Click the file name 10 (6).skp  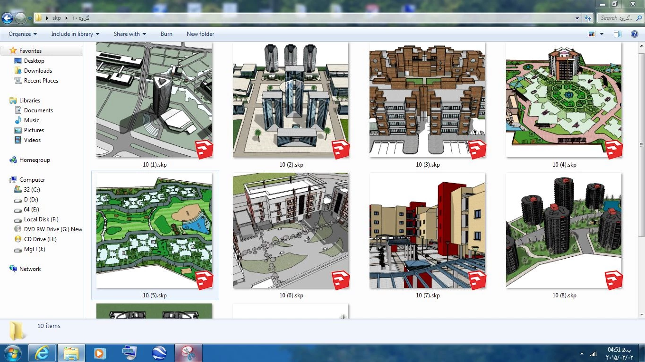coord(291,295)
